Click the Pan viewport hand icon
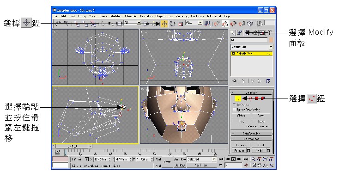 (x=260, y=165)
